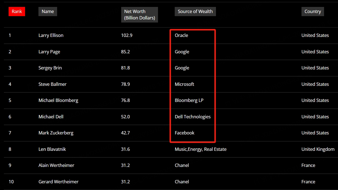The height and width of the screenshot is (190, 338).
Task: Click the net worth value 85.2
Action: tap(125, 52)
